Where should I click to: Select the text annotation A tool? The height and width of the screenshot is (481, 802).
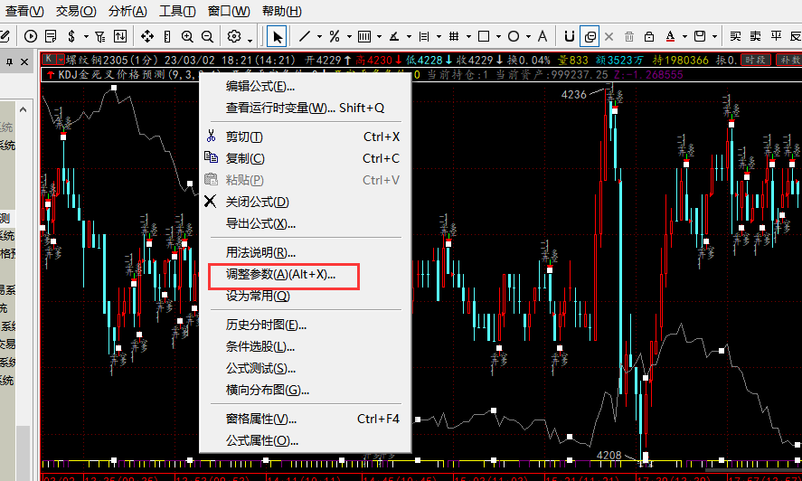tap(543, 36)
